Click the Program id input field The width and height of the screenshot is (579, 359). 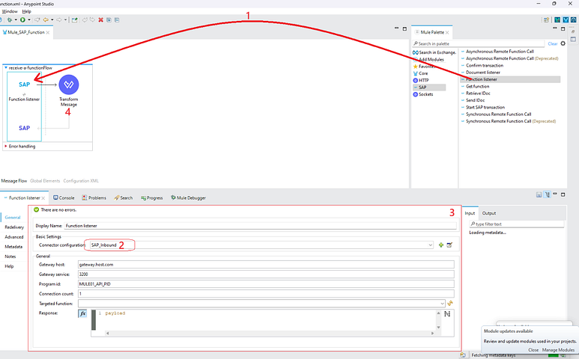point(266,284)
